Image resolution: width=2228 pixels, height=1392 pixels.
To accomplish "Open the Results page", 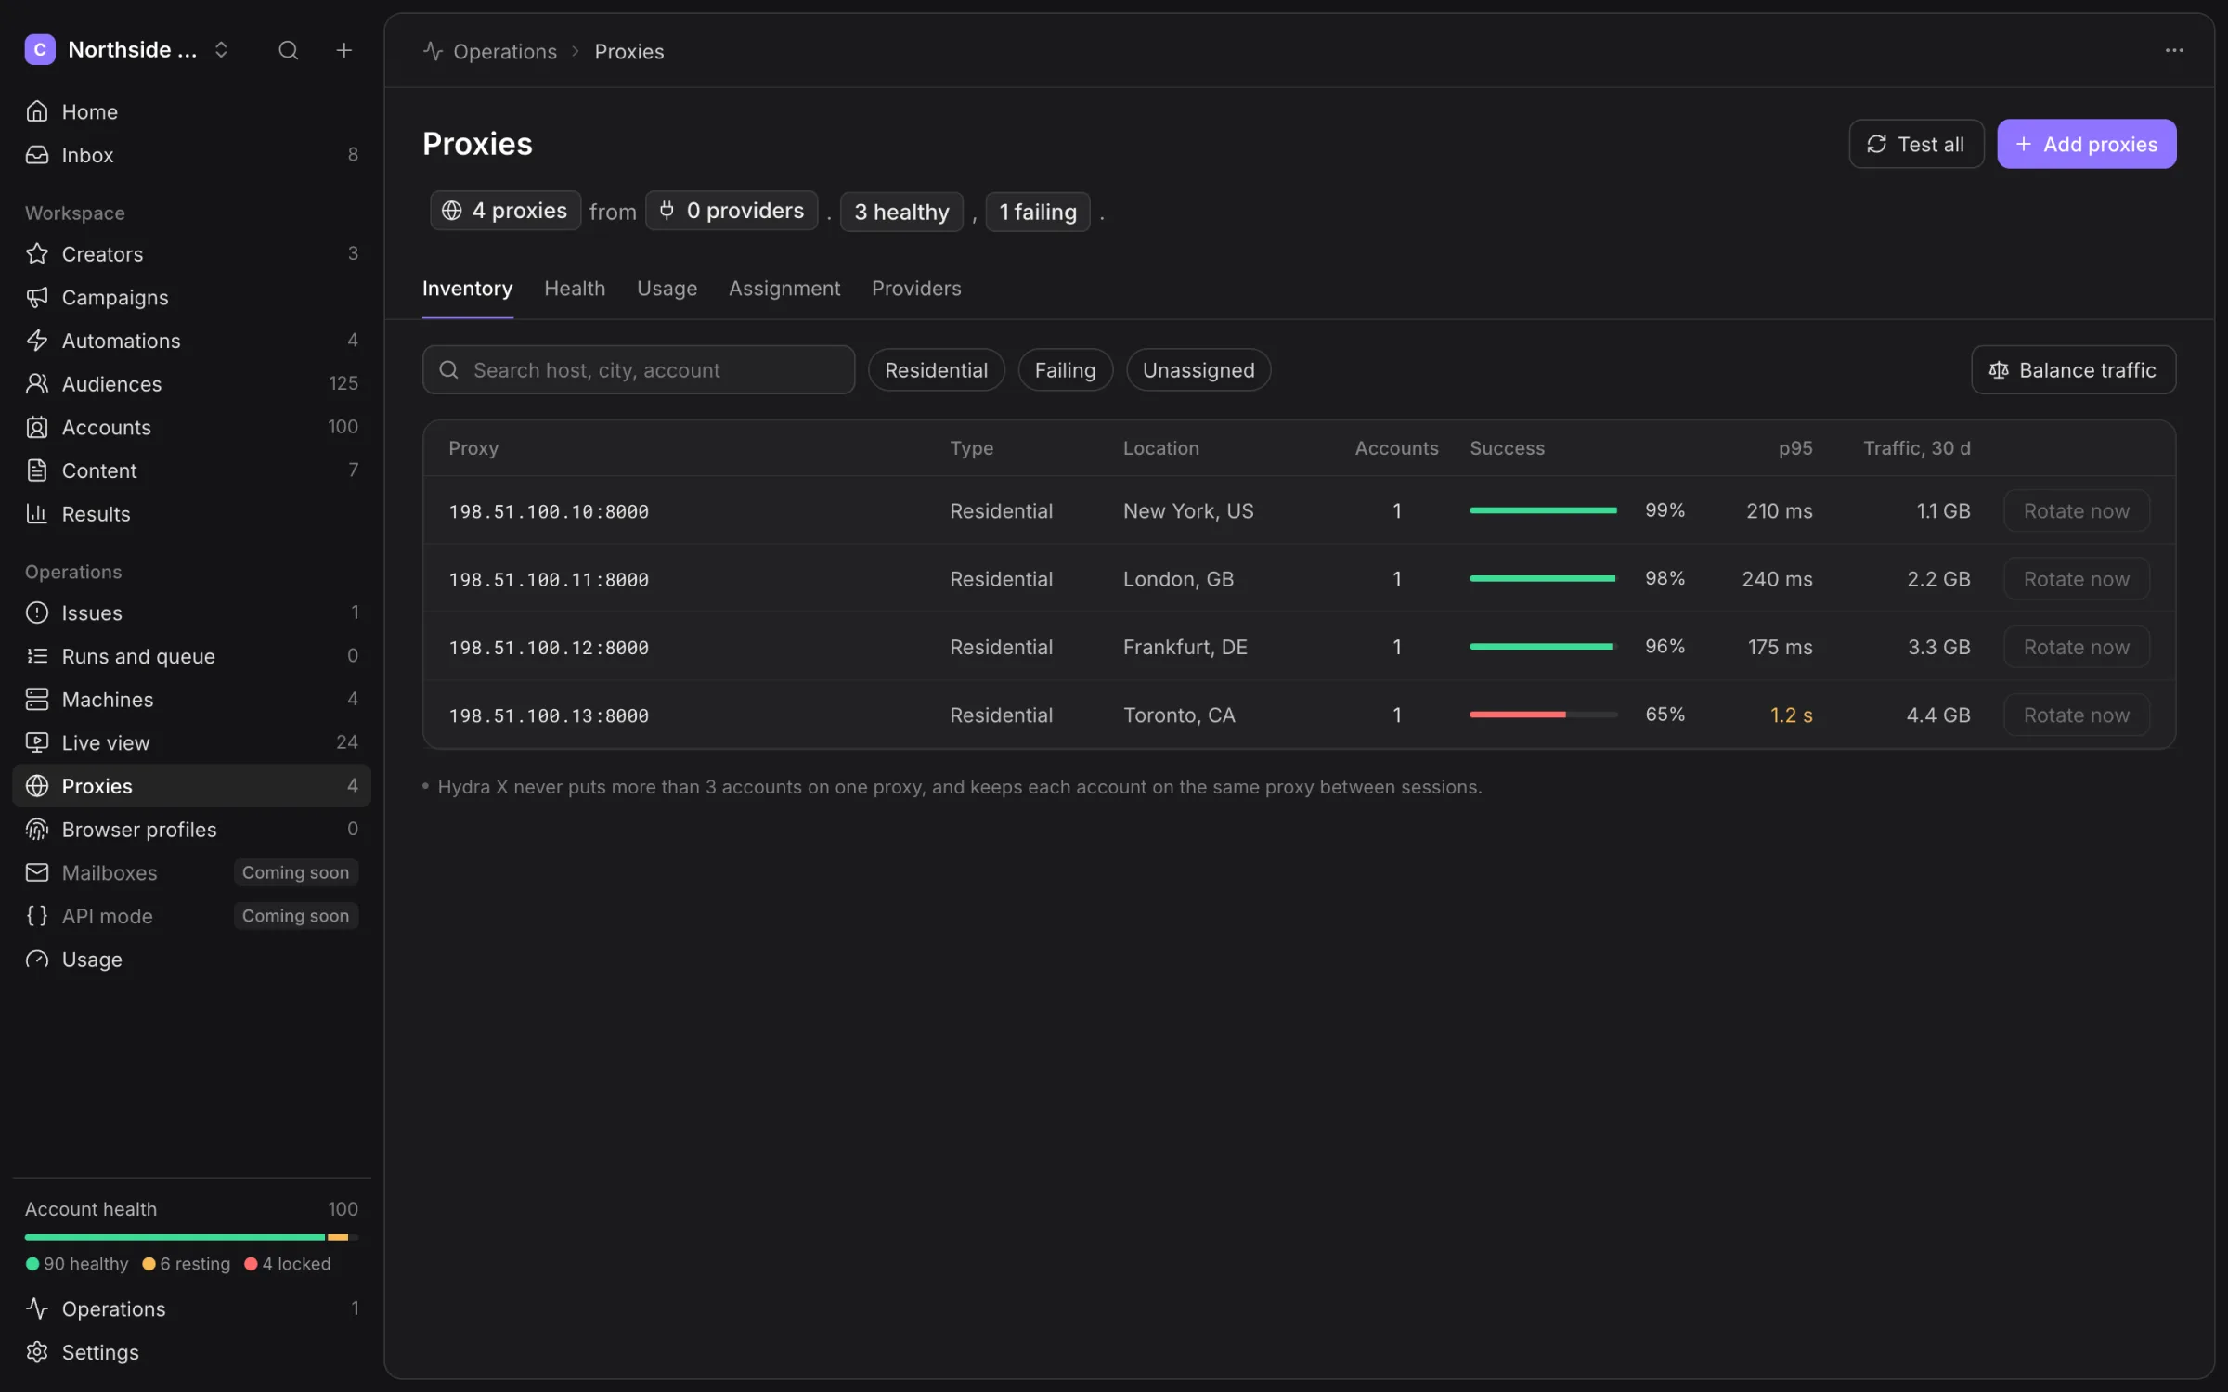I will 191,513.
